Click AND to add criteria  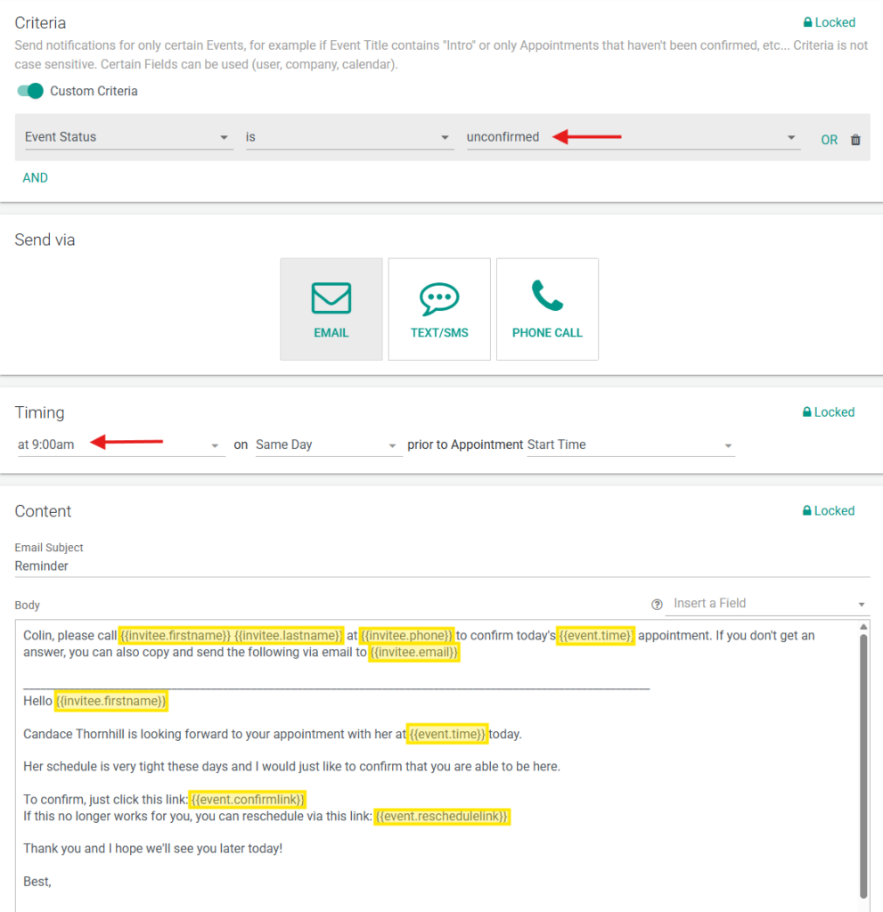coord(36,178)
